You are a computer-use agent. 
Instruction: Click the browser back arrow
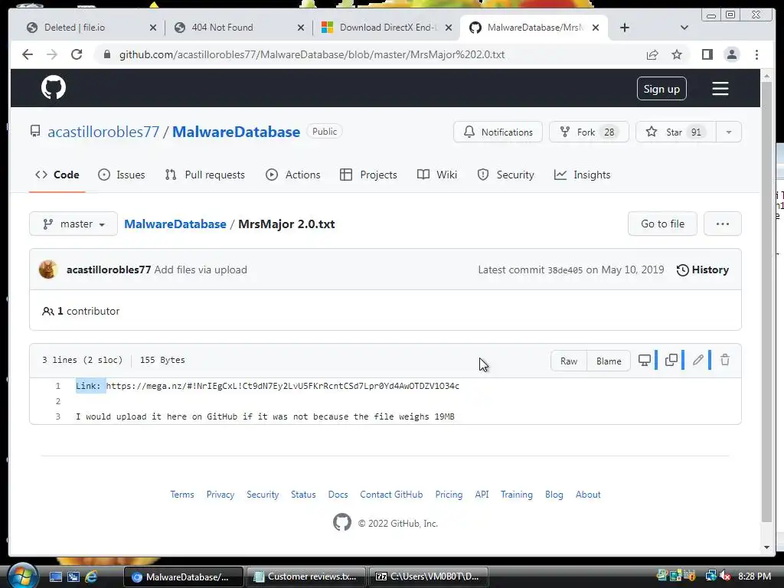pyautogui.click(x=28, y=54)
